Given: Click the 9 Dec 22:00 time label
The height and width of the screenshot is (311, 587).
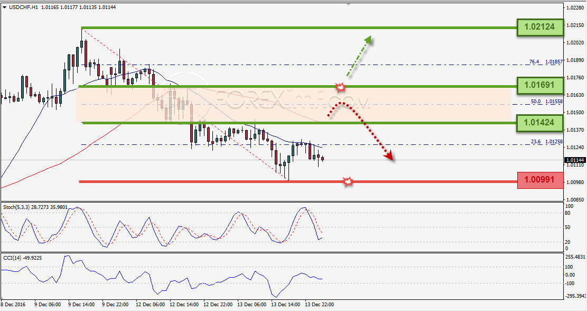Looking at the screenshot, I should (x=115, y=305).
